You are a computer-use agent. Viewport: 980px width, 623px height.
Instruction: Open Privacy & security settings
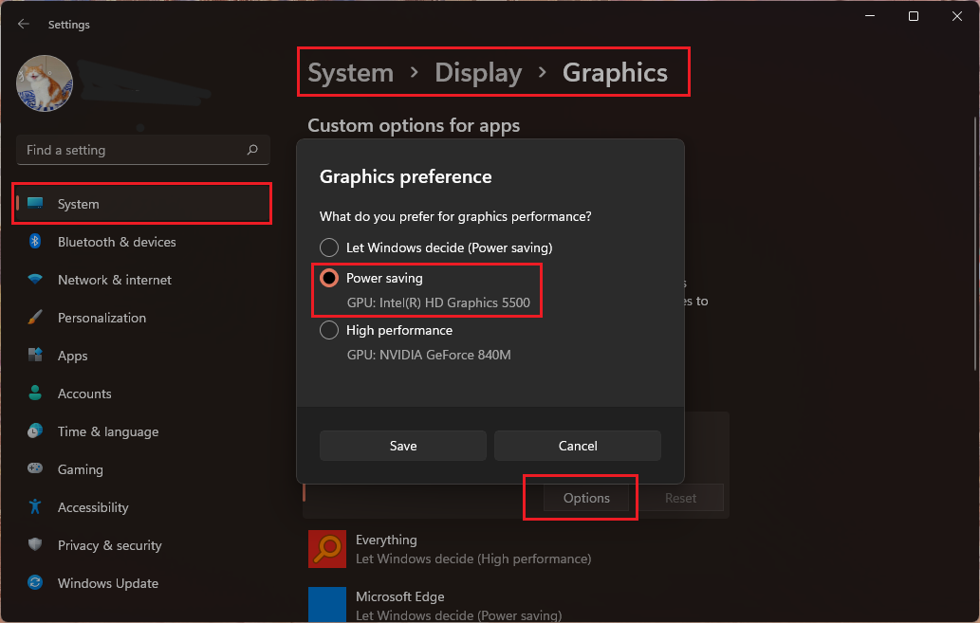pyautogui.click(x=109, y=545)
